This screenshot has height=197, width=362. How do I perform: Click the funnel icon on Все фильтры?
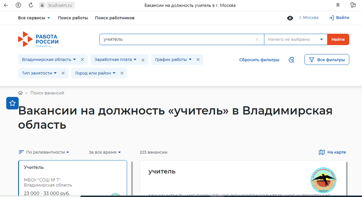pos(311,59)
